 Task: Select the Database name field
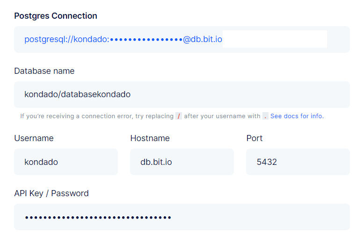[x=182, y=94]
